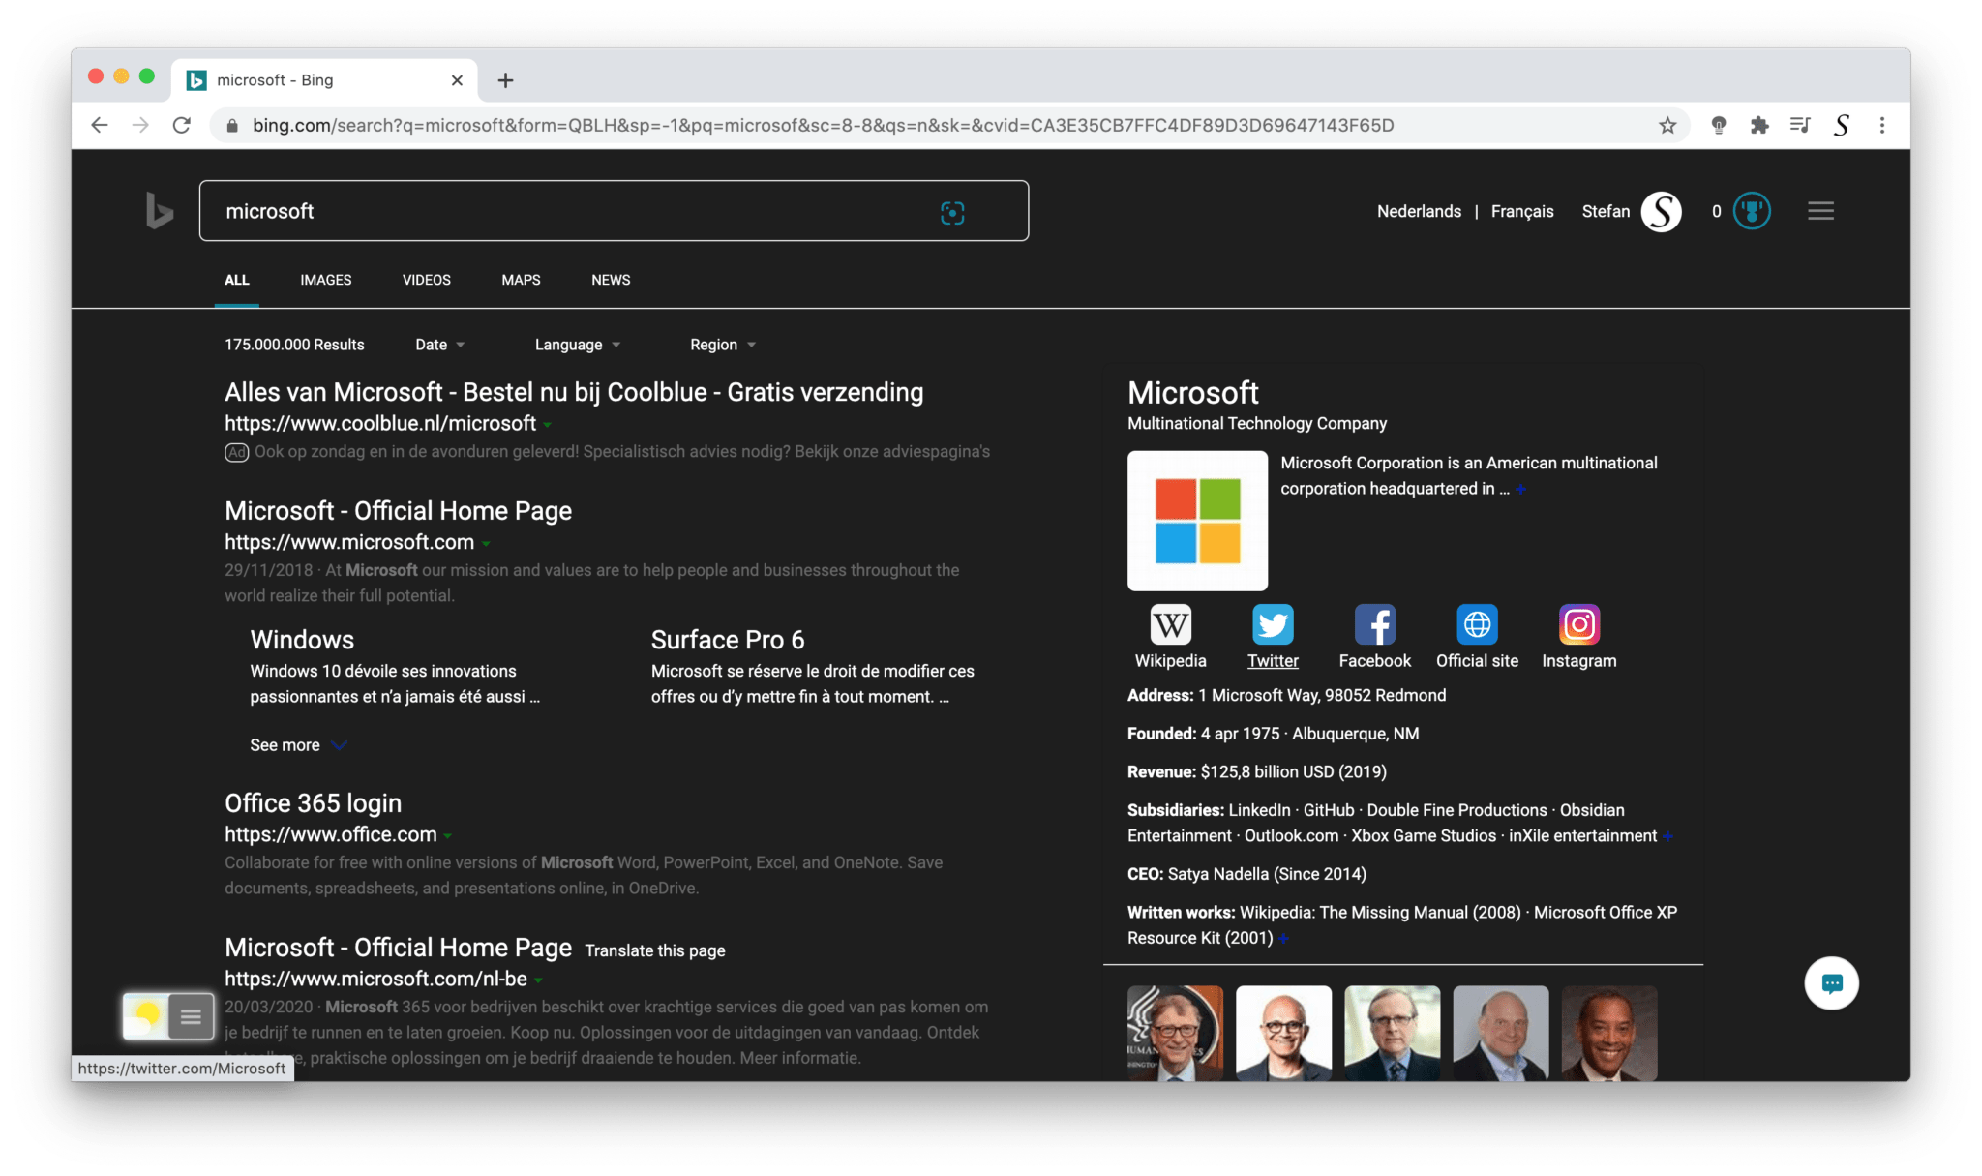This screenshot has width=1982, height=1176.
Task: Open visual search camera icon in search box
Action: click(x=952, y=213)
